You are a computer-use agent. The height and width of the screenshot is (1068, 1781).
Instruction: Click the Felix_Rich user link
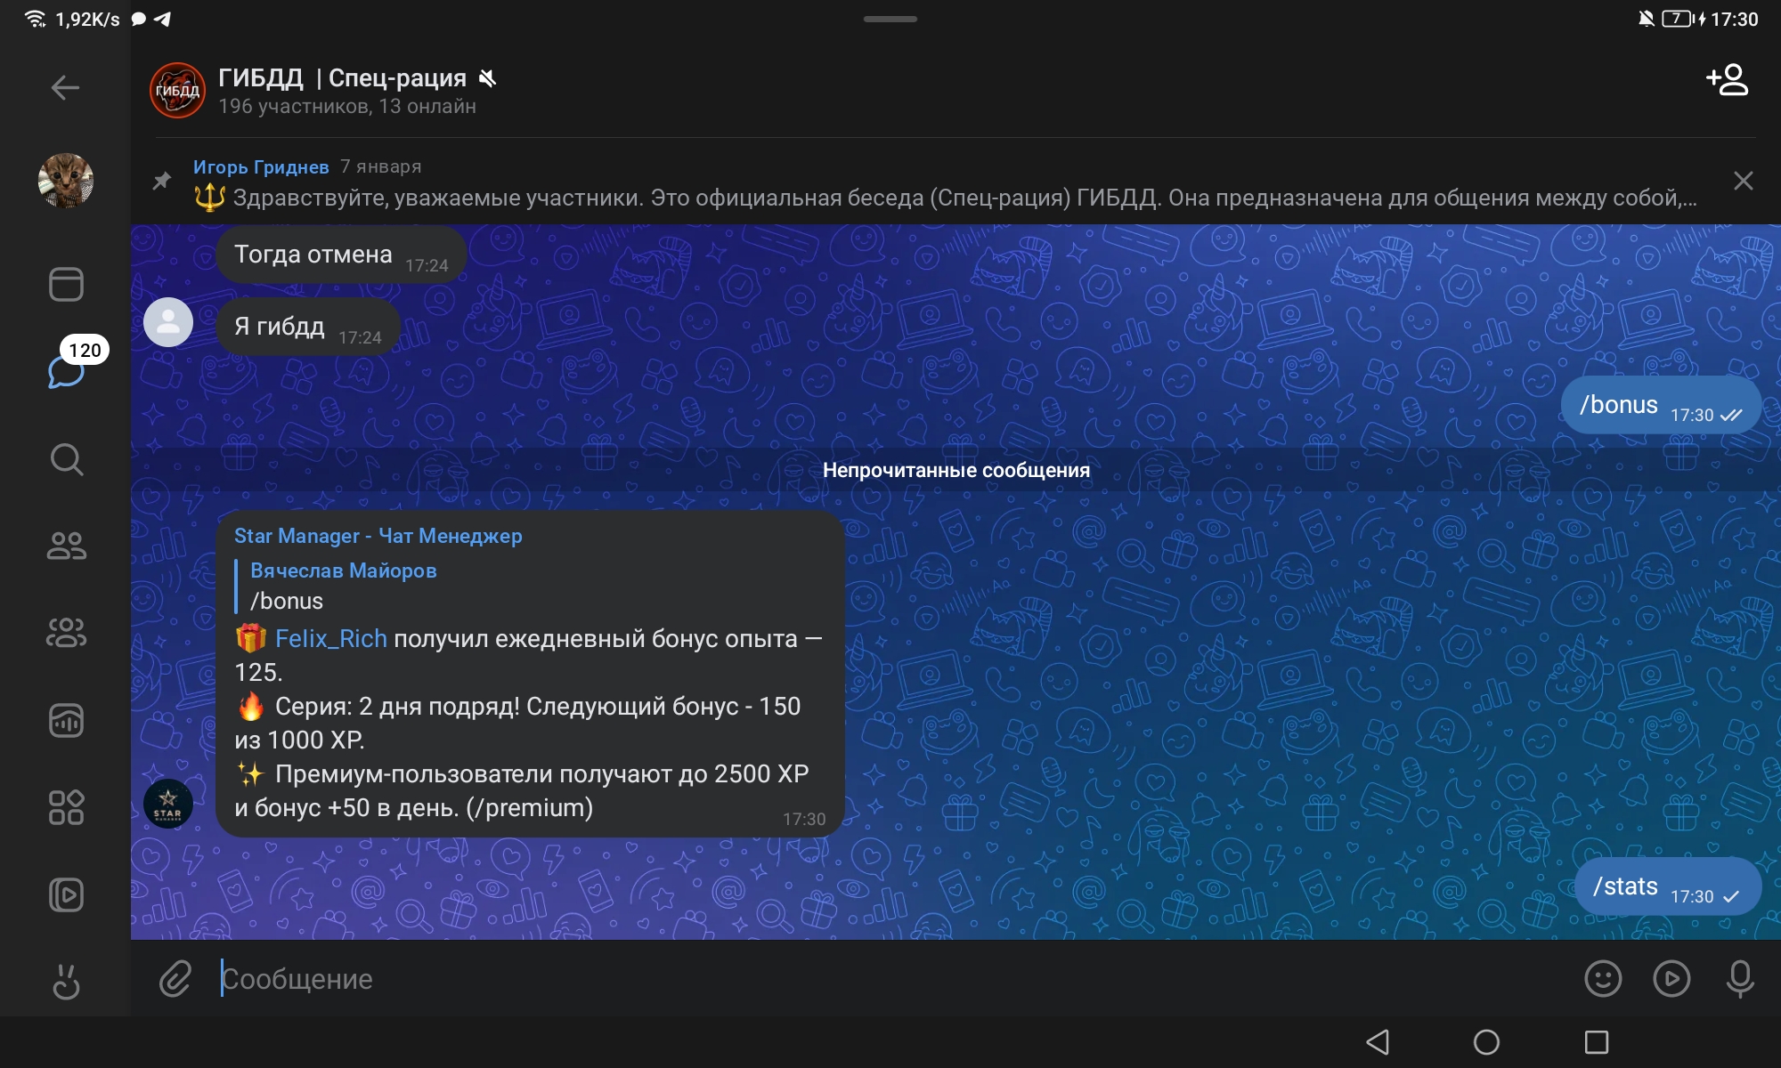330,639
